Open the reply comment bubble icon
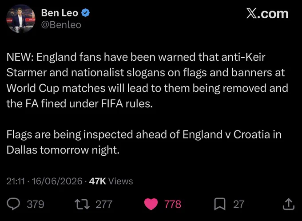Image resolution: width=302 pixels, height=221 pixels. (13, 204)
